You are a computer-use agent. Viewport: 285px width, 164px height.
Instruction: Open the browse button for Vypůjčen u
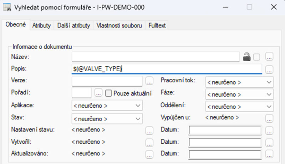(x=269, y=118)
